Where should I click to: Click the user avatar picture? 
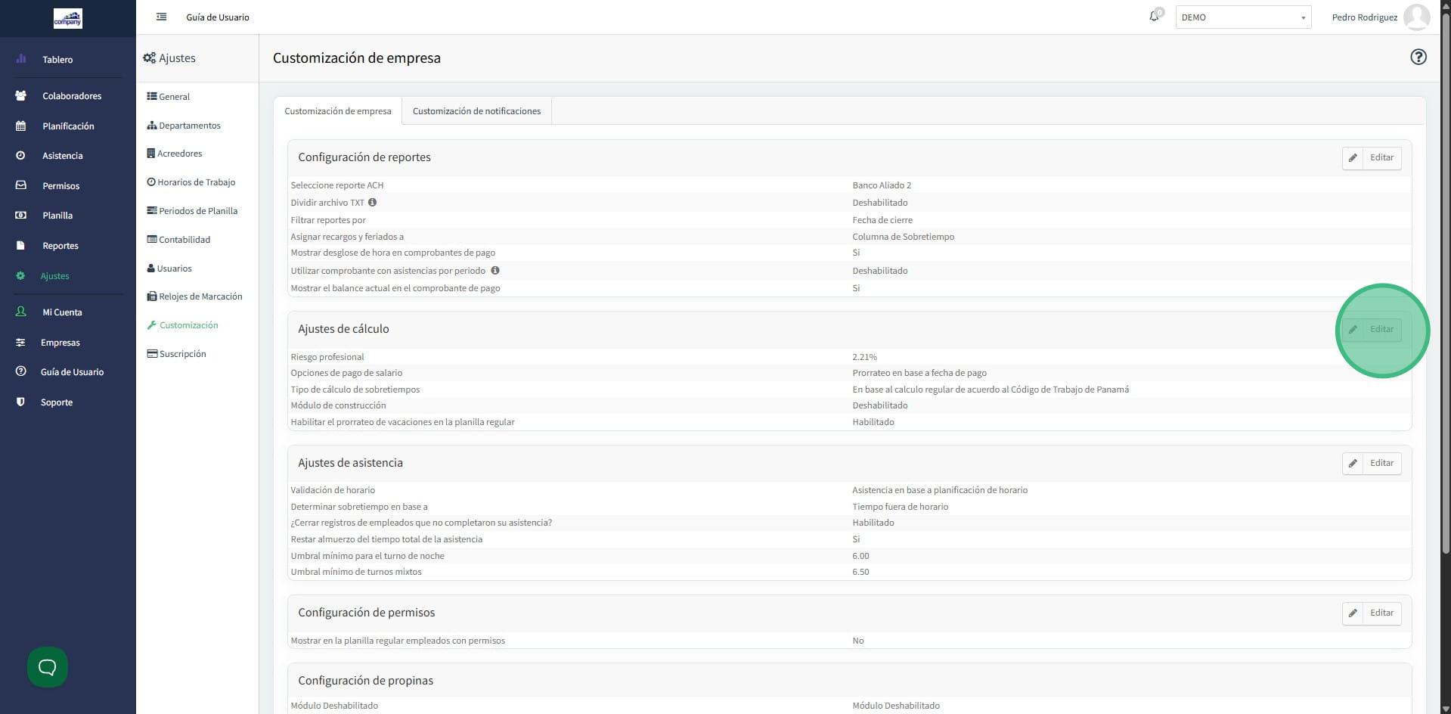[1416, 17]
